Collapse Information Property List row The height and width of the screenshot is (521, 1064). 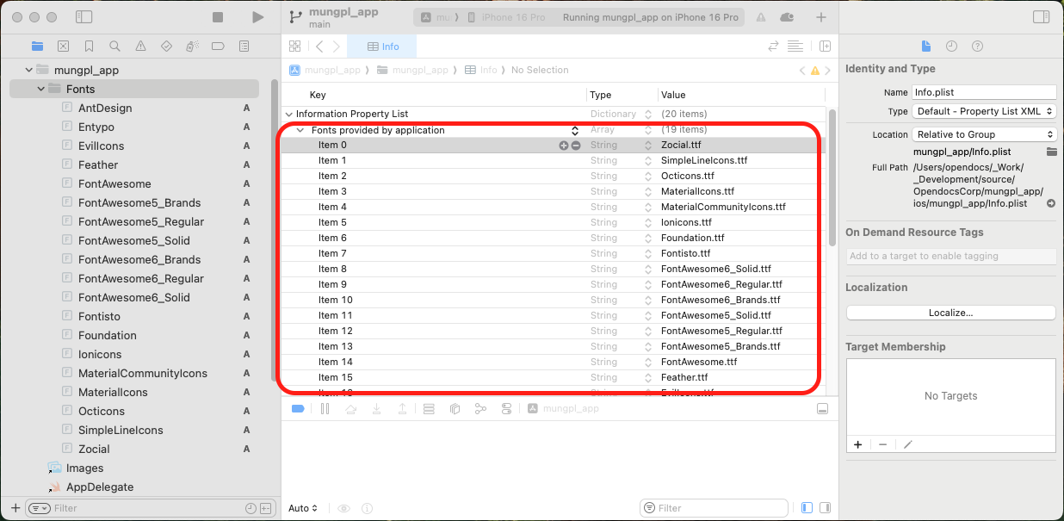point(288,114)
